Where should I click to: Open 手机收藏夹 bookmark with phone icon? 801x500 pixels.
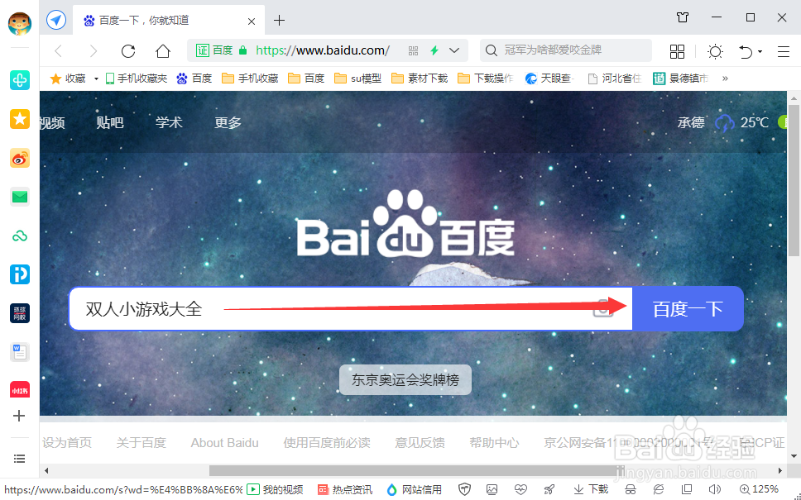point(136,79)
